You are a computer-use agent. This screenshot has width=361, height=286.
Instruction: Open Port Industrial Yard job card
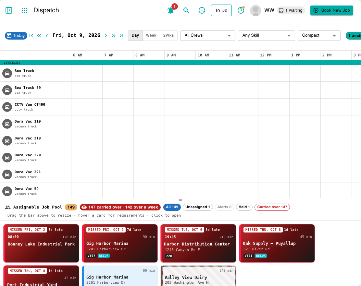point(41,276)
